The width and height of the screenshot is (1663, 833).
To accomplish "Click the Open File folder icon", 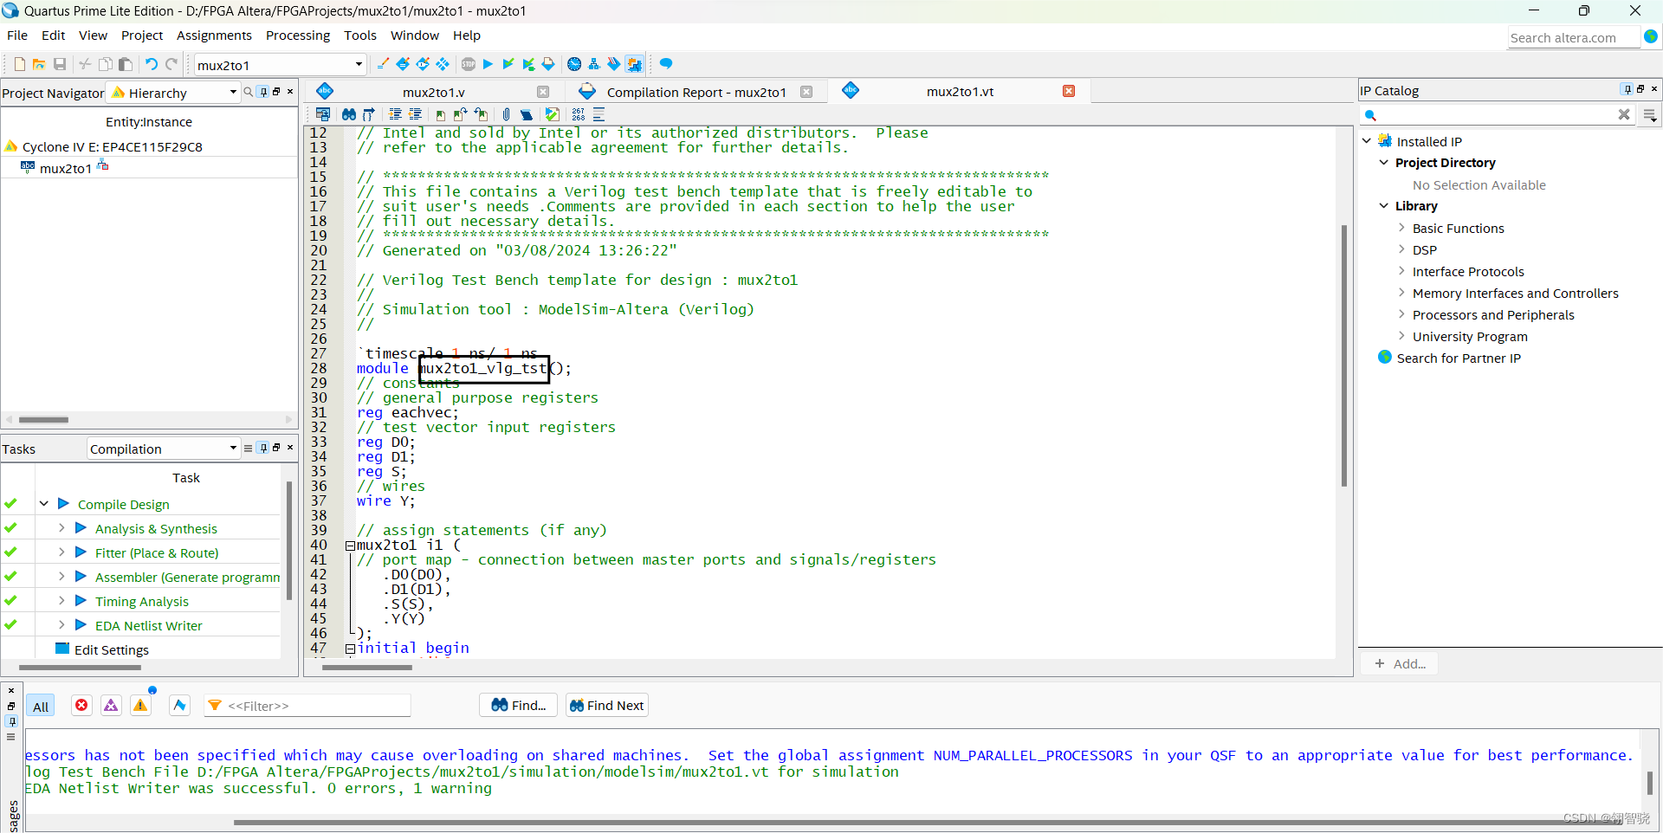I will click(39, 64).
